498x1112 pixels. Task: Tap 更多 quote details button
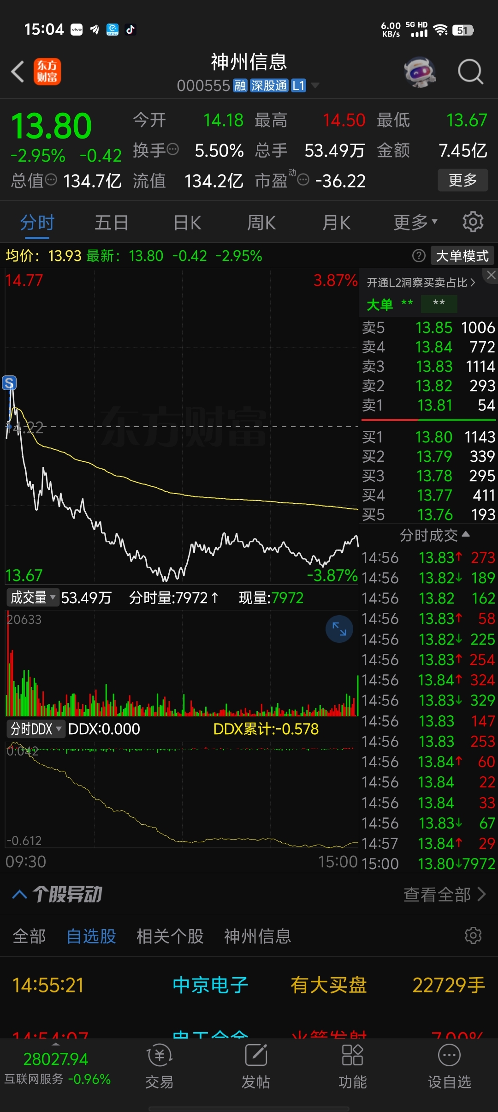point(463,180)
